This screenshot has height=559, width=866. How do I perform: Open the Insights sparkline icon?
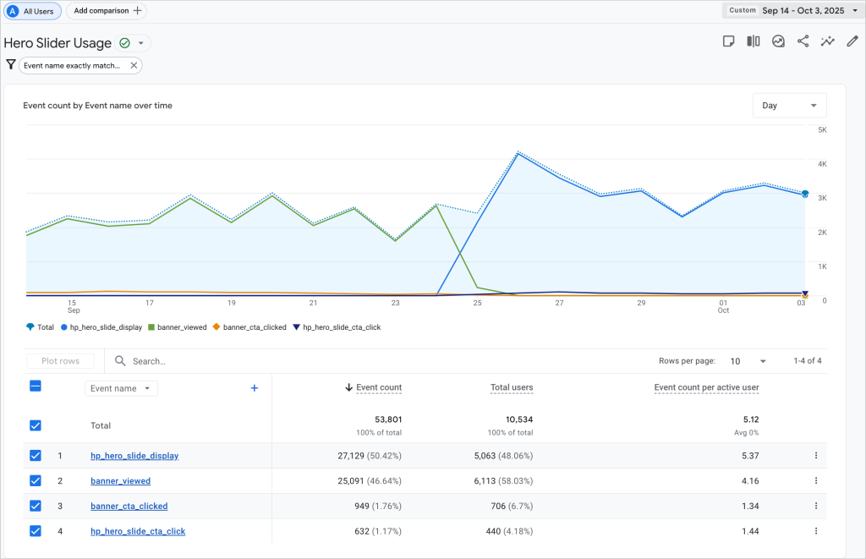828,41
